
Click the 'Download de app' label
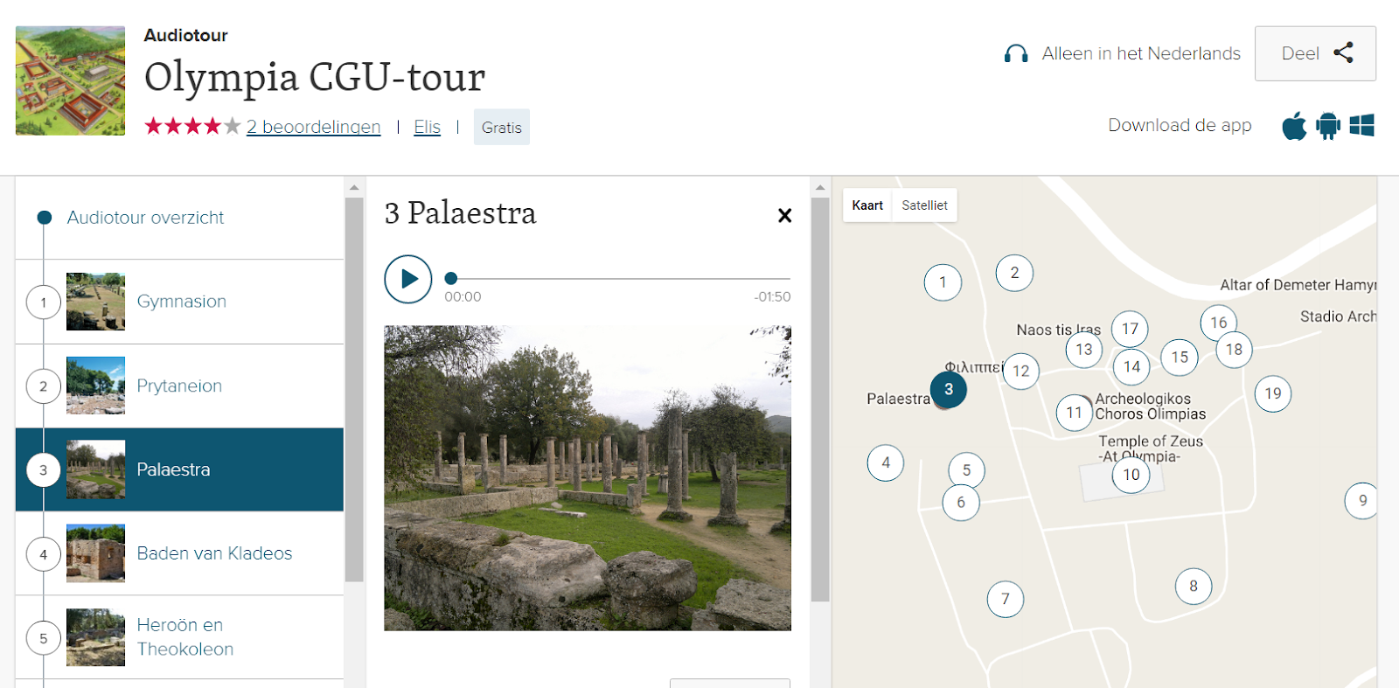(1180, 125)
